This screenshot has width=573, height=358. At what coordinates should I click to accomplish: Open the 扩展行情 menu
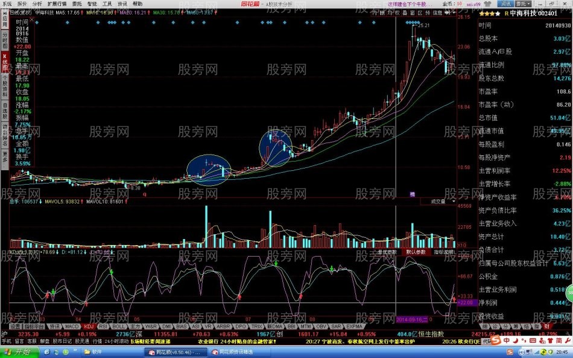57,4
